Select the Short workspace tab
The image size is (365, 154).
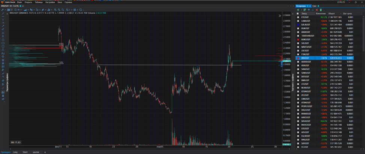click(x=25, y=152)
